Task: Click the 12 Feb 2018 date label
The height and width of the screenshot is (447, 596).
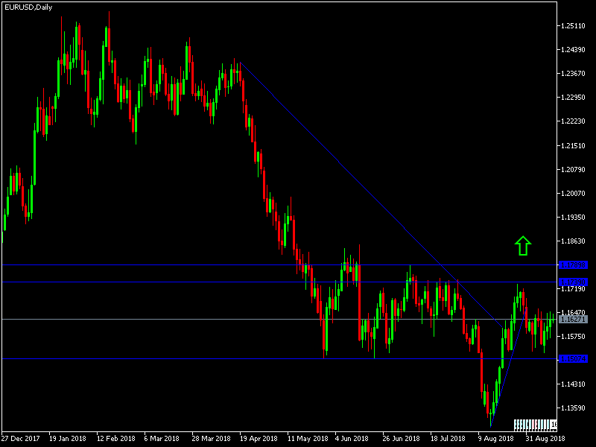Action: (x=116, y=439)
